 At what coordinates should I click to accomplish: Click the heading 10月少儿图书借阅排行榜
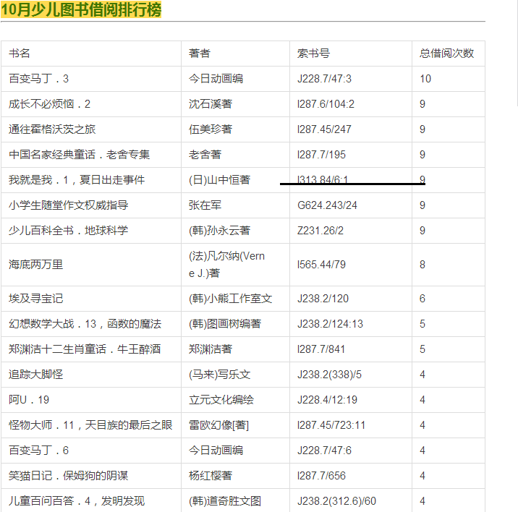click(x=81, y=9)
